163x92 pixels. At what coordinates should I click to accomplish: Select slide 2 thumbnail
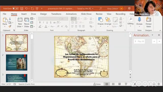17,62
